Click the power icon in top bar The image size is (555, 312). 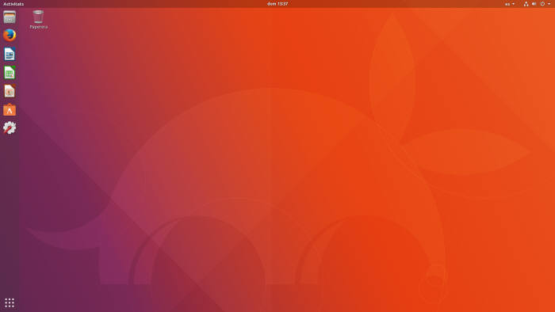pos(542,4)
